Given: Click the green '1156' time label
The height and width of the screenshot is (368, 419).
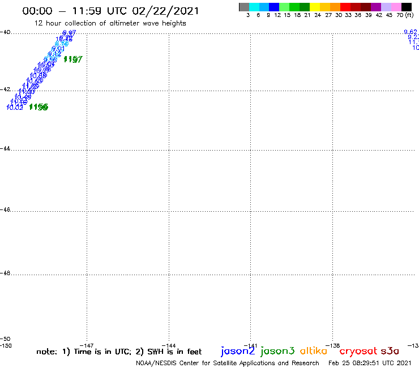Looking at the screenshot, I should (39, 107).
